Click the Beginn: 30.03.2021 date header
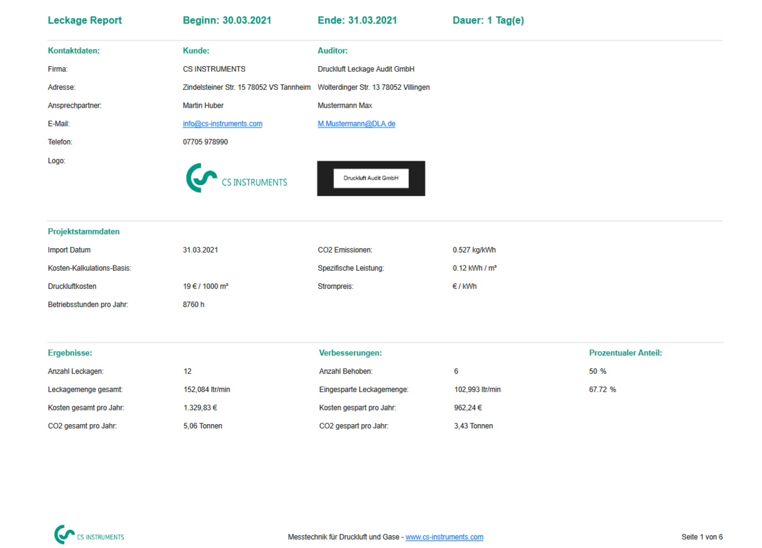 coord(226,20)
